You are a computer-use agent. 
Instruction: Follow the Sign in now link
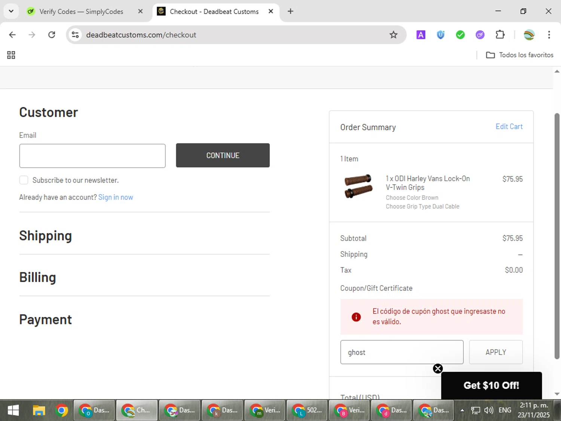[116, 197]
